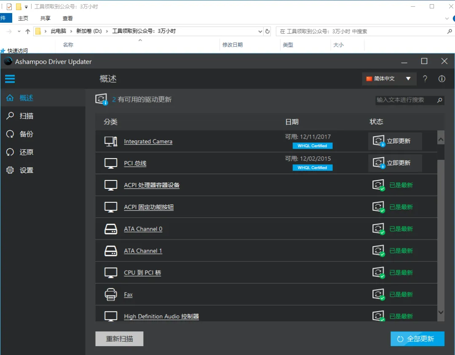455x355 pixels.
Task: Click the File Explorer search magnifier icon
Action: coord(449,31)
